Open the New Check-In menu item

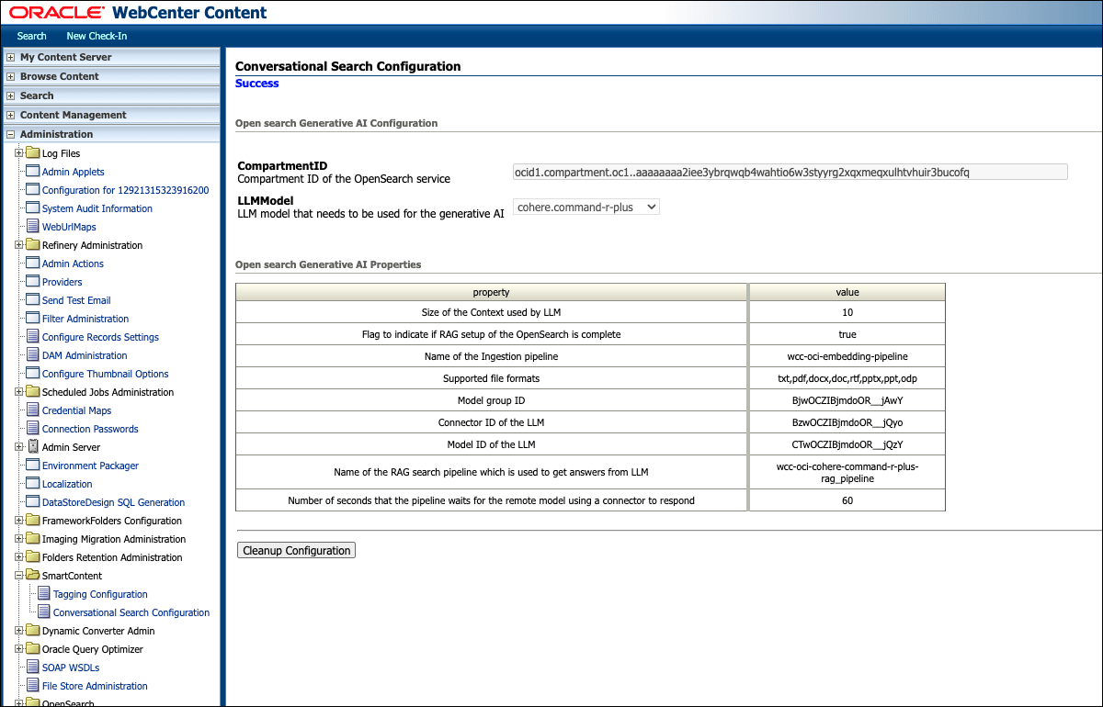click(97, 36)
